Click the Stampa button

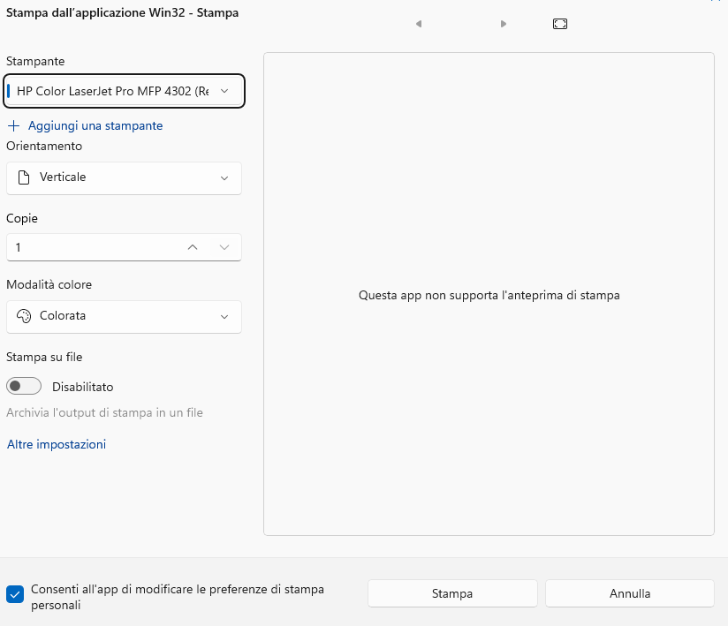[x=452, y=593]
